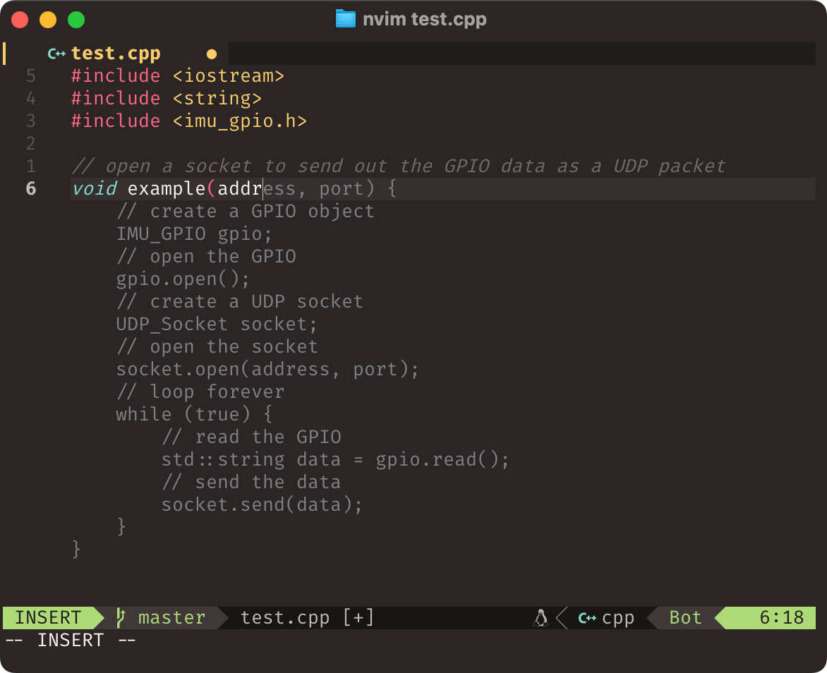Viewport: 827px width, 673px height.
Task: Click the orange cursor bar left of the tabline
Action: coord(6,53)
